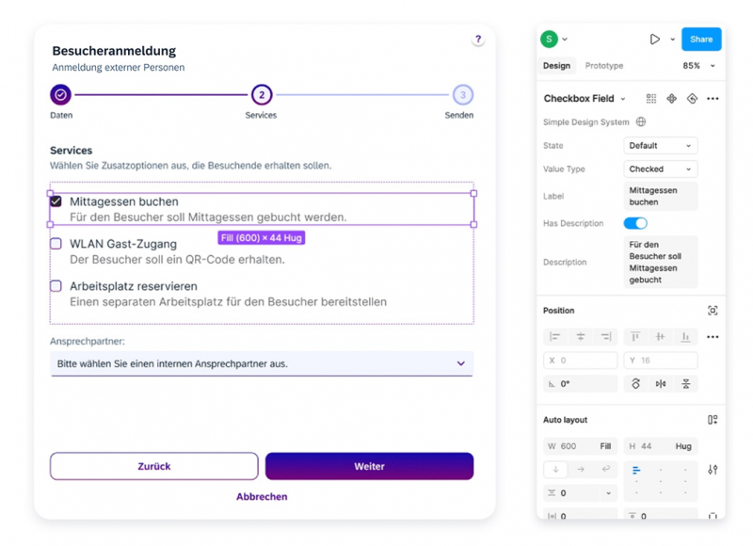Screen dimensions: 753x546
Task: Open Checkbox Field more options menu
Action: point(713,99)
